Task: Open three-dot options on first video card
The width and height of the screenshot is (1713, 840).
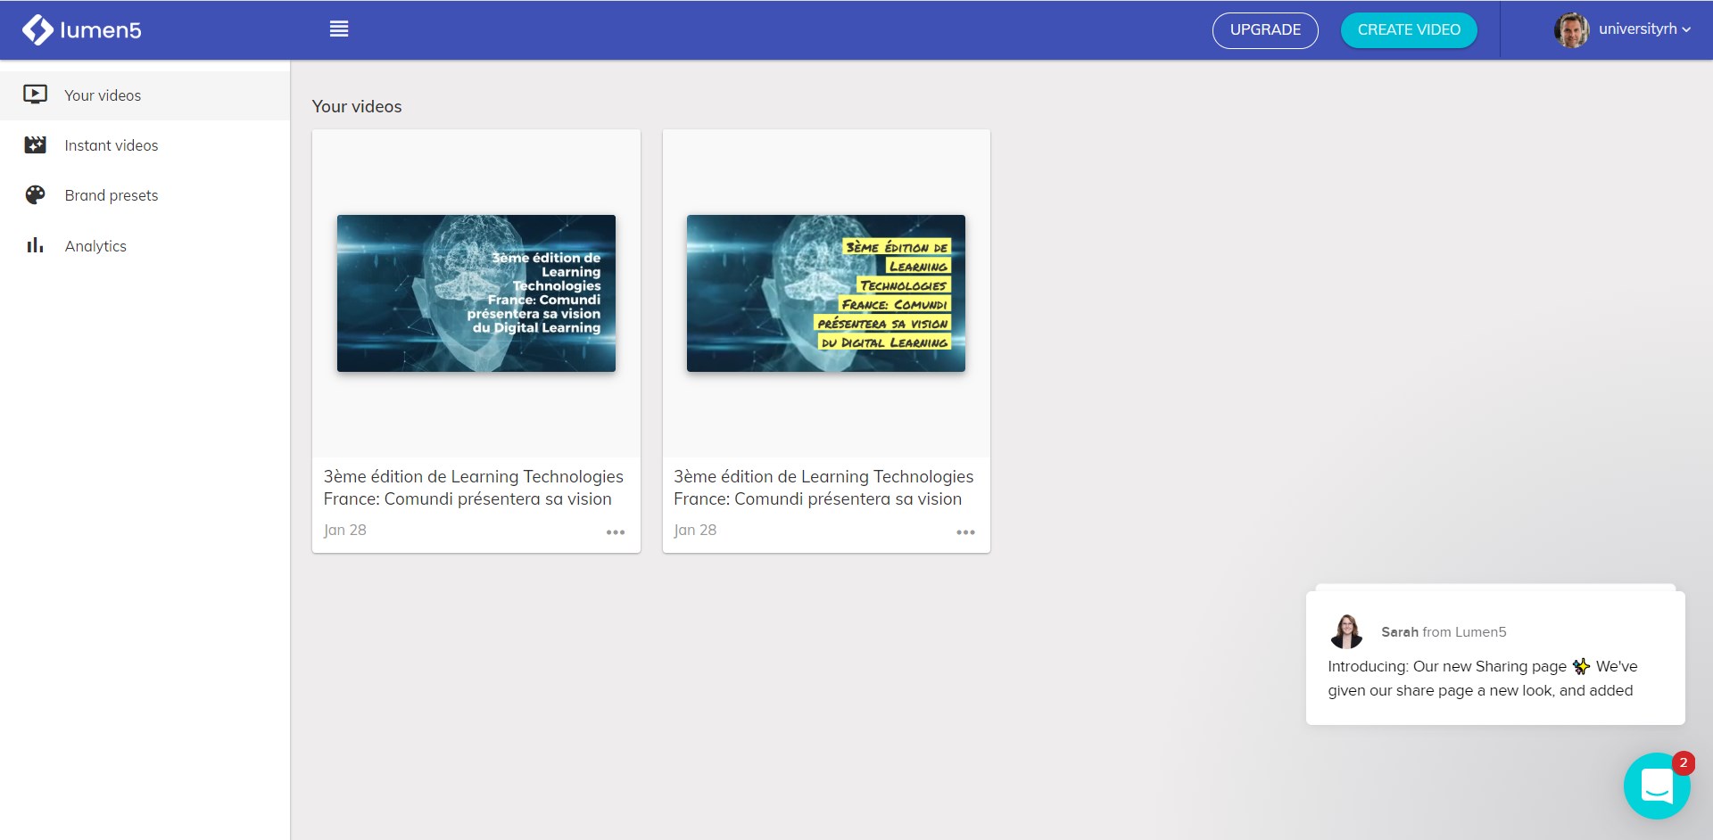Action: [616, 531]
